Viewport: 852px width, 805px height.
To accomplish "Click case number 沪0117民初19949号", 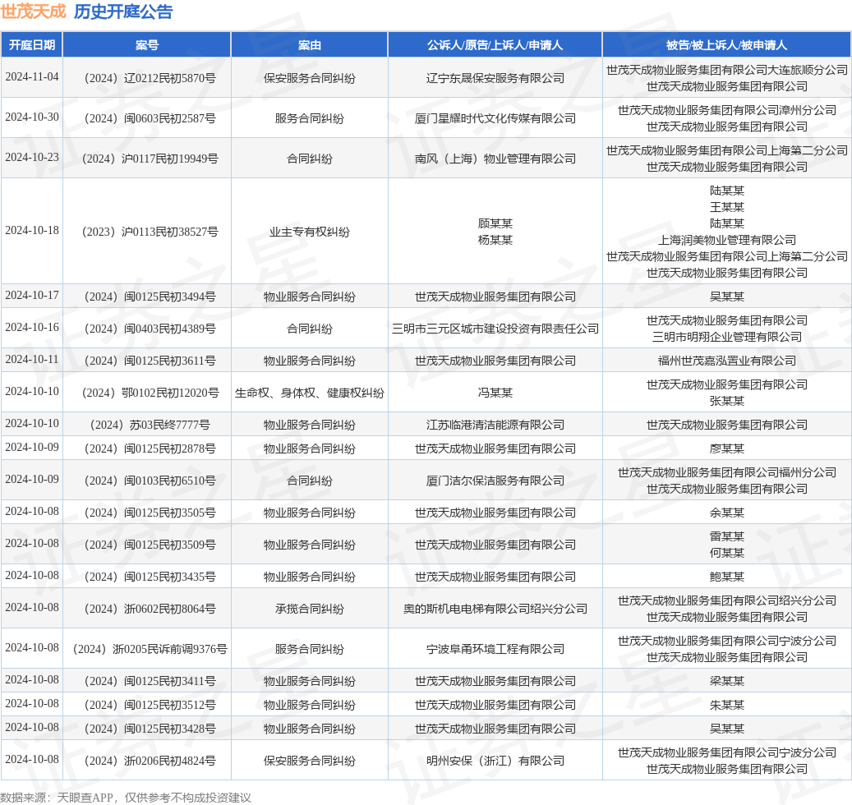I will pyautogui.click(x=150, y=159).
